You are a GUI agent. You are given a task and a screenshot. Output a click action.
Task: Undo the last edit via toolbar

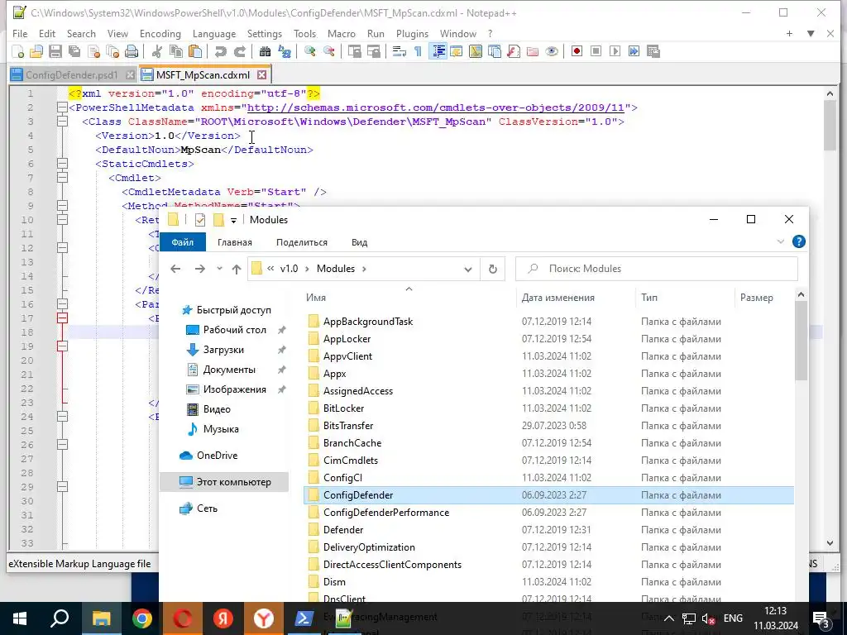click(x=220, y=51)
